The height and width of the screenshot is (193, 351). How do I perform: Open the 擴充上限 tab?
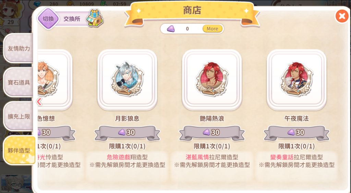click(19, 116)
